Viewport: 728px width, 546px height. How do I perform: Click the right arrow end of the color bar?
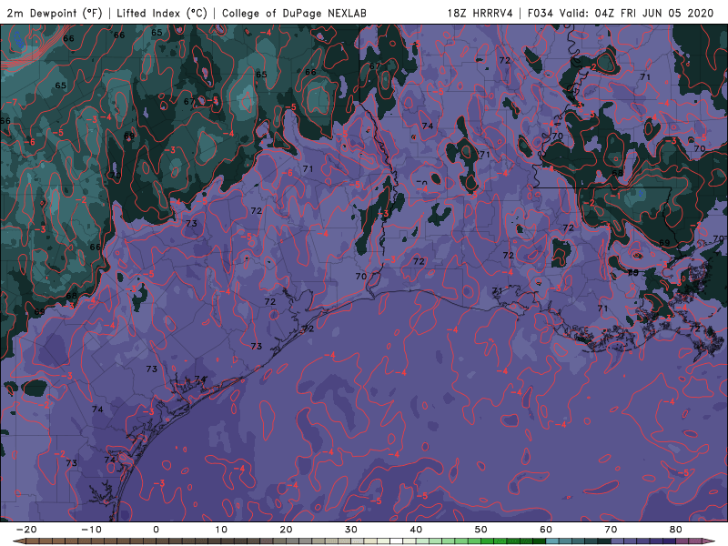tap(710, 541)
